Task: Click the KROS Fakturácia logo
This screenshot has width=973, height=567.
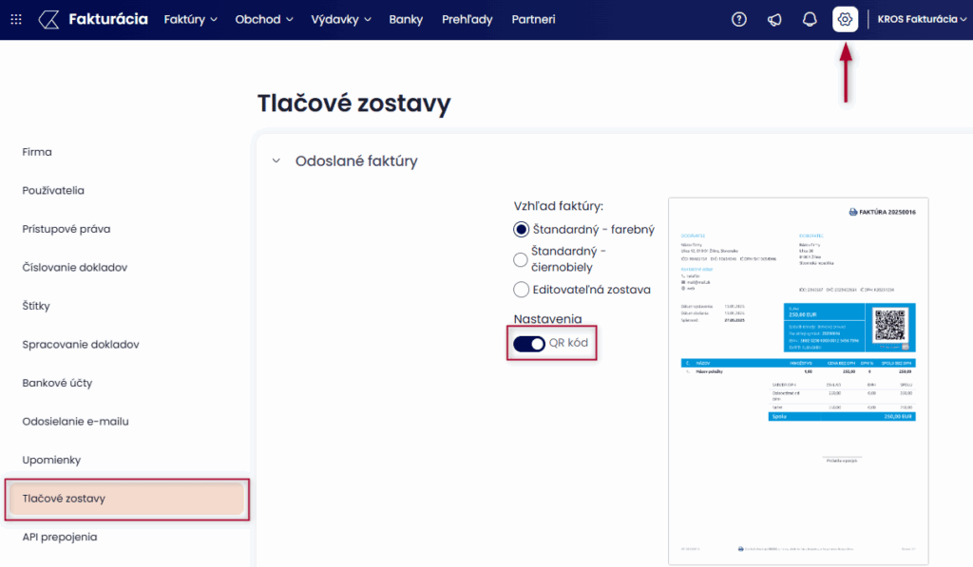Action: [93, 19]
